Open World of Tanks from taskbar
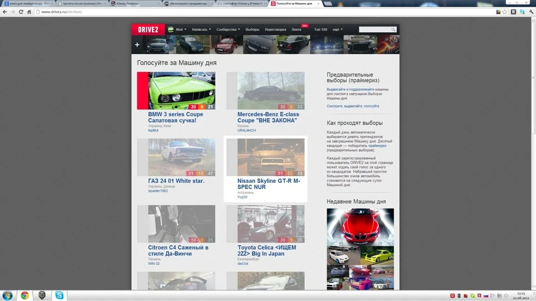 (x=42, y=295)
